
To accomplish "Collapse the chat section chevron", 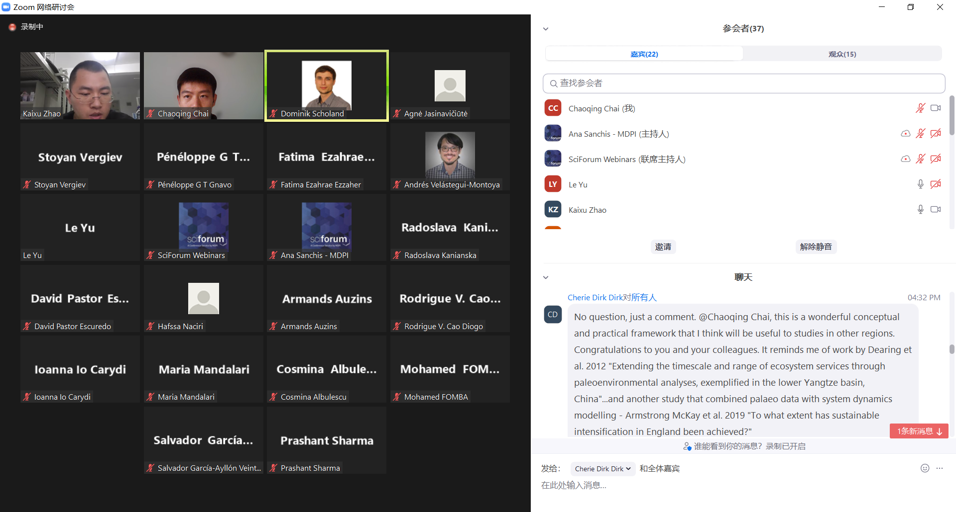I will tap(545, 277).
